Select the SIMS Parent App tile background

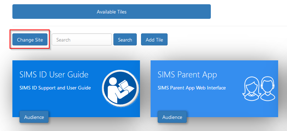click(201, 103)
